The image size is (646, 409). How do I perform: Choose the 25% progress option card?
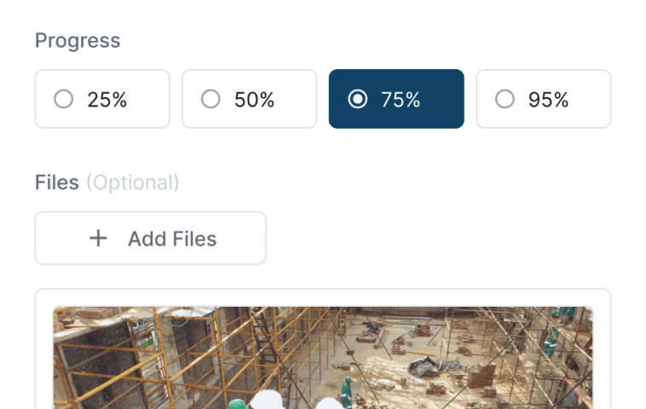[x=102, y=99]
